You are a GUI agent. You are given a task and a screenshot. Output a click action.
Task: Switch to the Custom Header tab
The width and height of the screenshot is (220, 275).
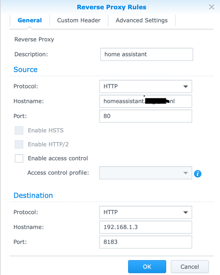point(79,20)
